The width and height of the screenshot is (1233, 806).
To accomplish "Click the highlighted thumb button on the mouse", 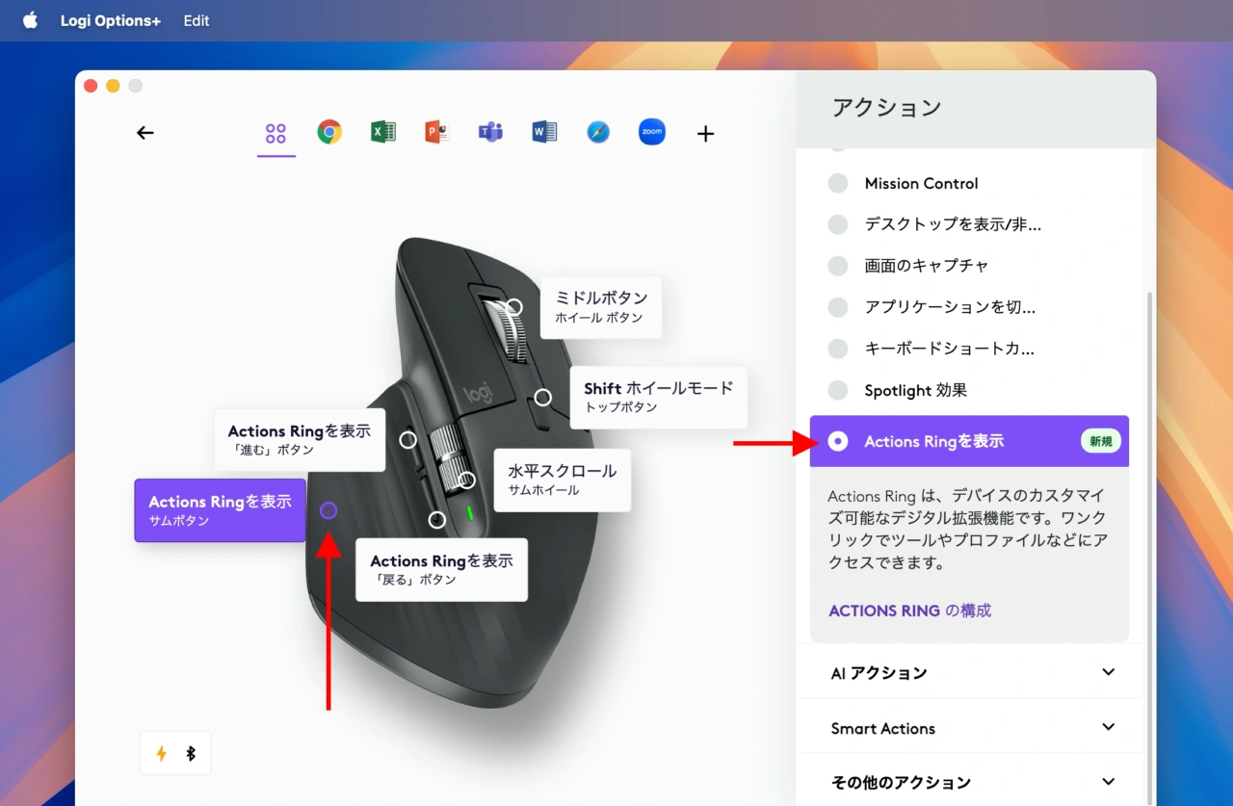I will [x=328, y=511].
